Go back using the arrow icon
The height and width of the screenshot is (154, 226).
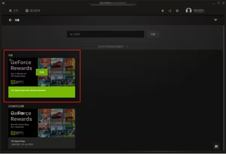click(10, 20)
